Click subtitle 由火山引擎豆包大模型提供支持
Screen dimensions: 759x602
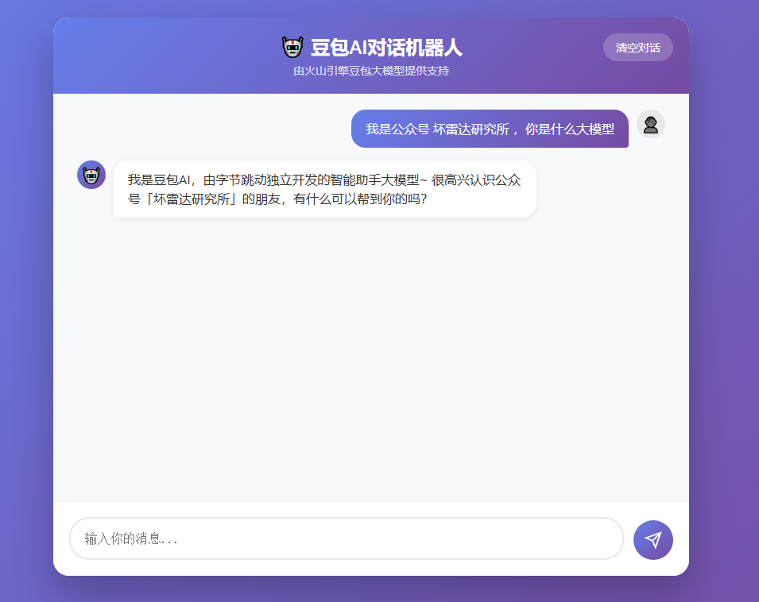coord(371,71)
